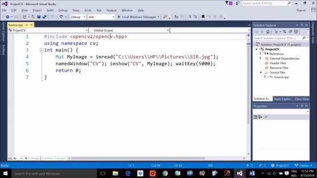Expand the External Dependencies node
Viewport: 317px width, 178px height.
point(261,58)
